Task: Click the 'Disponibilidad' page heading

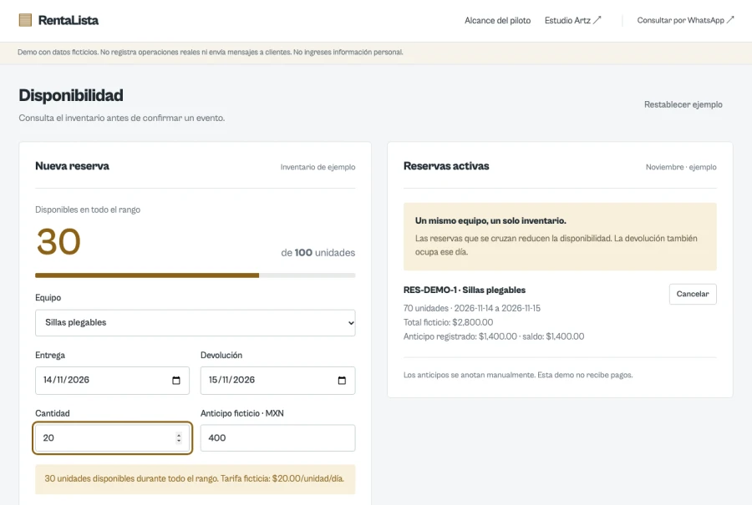Action: [x=71, y=95]
